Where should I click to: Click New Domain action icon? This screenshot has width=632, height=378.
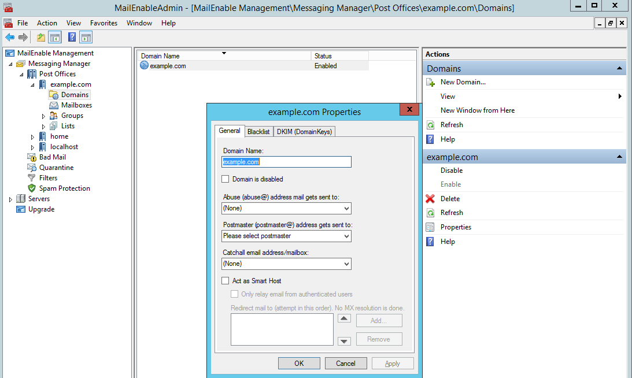[x=430, y=83]
